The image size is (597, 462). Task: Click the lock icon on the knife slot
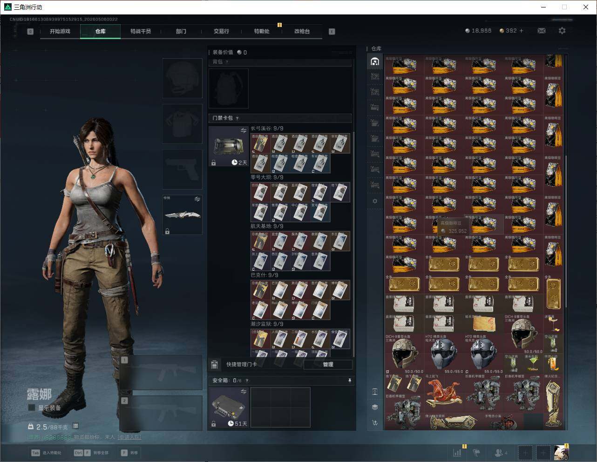click(167, 231)
